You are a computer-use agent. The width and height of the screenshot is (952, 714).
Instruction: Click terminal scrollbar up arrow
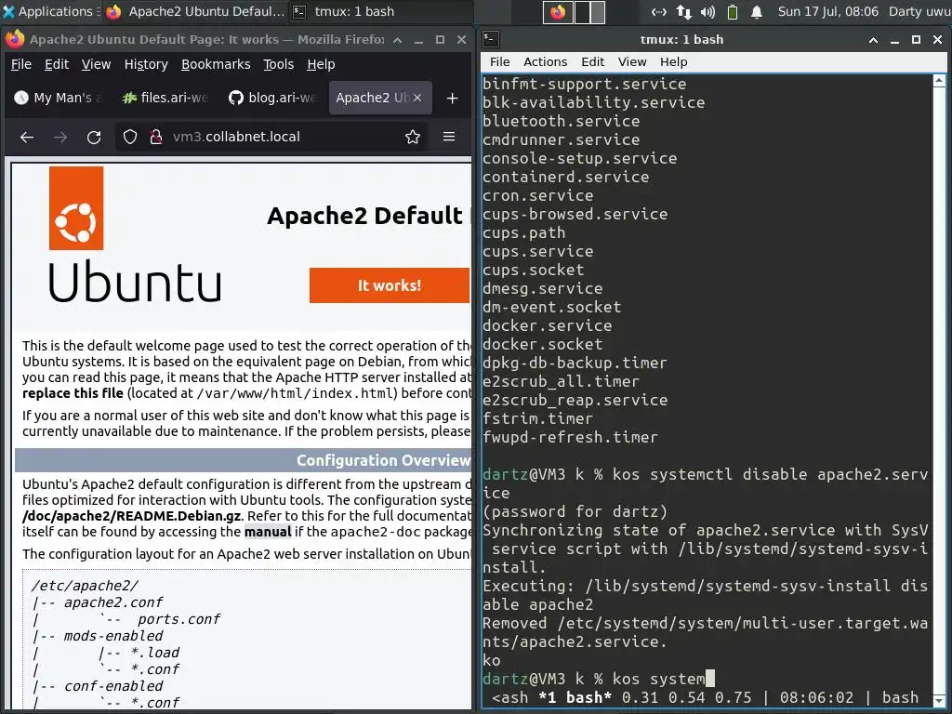click(x=939, y=80)
